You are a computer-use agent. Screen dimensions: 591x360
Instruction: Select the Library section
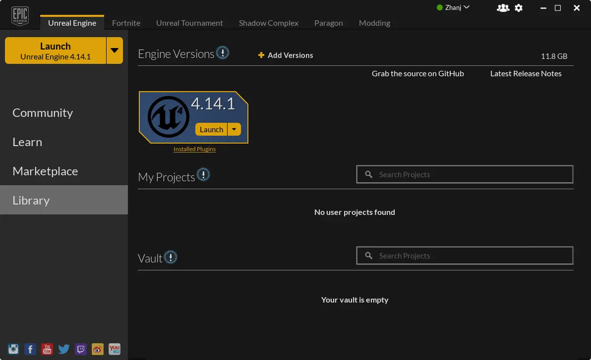63,200
